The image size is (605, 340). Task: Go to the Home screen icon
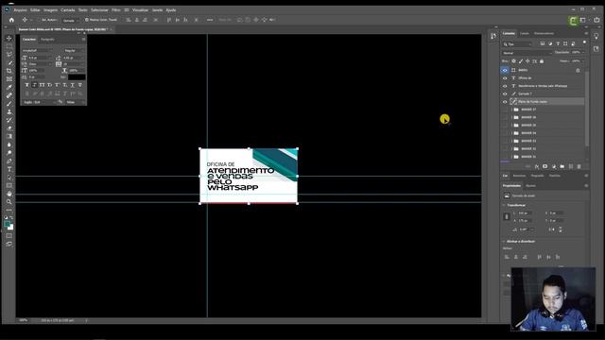(x=11, y=20)
